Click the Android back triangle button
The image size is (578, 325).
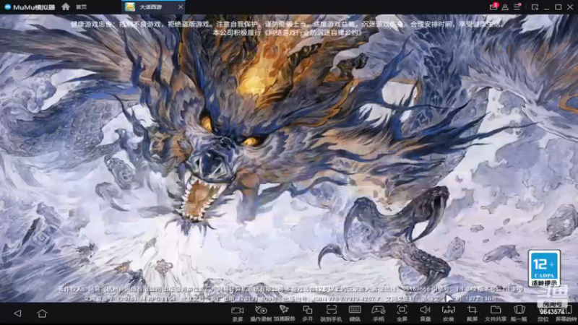17,313
